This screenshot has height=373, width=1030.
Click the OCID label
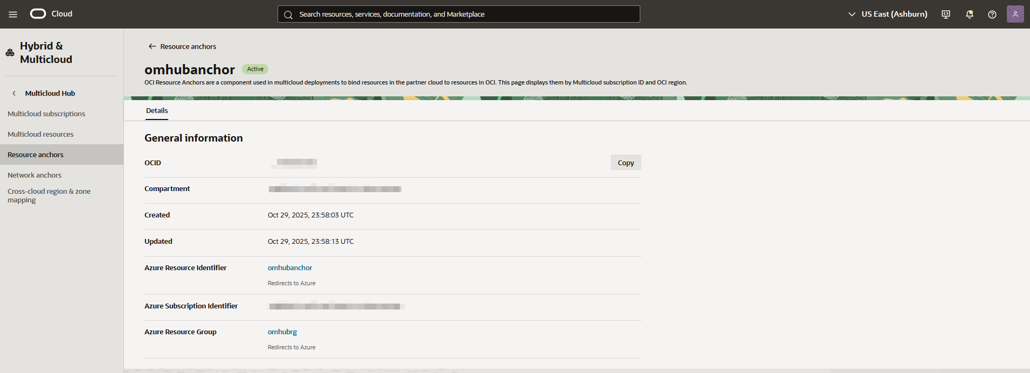(153, 163)
